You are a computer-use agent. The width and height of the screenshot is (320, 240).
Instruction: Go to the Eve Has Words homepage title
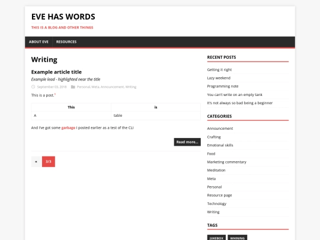[x=63, y=17]
